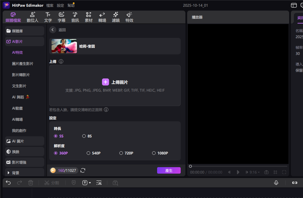Click the 上傳圖片 upload button
The height and width of the screenshot is (198, 303).
tap(115, 82)
